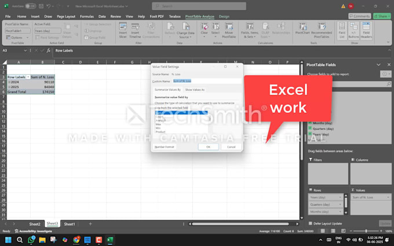Open Recommended PivotTables
Viewport: 394px width, 246px height.
click(322, 30)
